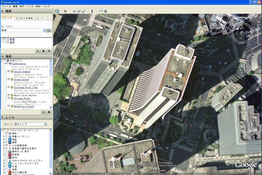Toggle the 地形 terrain layer checkbox
This screenshot has height=175, width=262.
pos(7,133)
